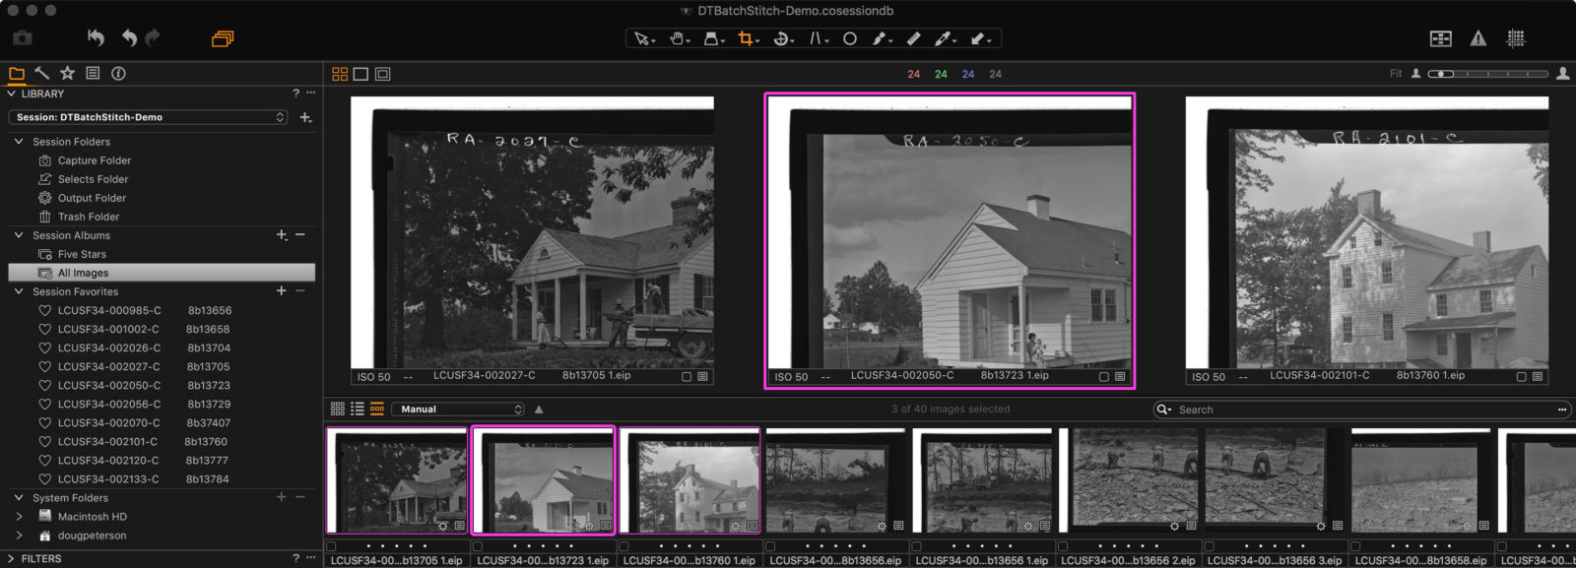The height and width of the screenshot is (568, 1576).
Task: Switch browser to list view
Action: pos(358,409)
